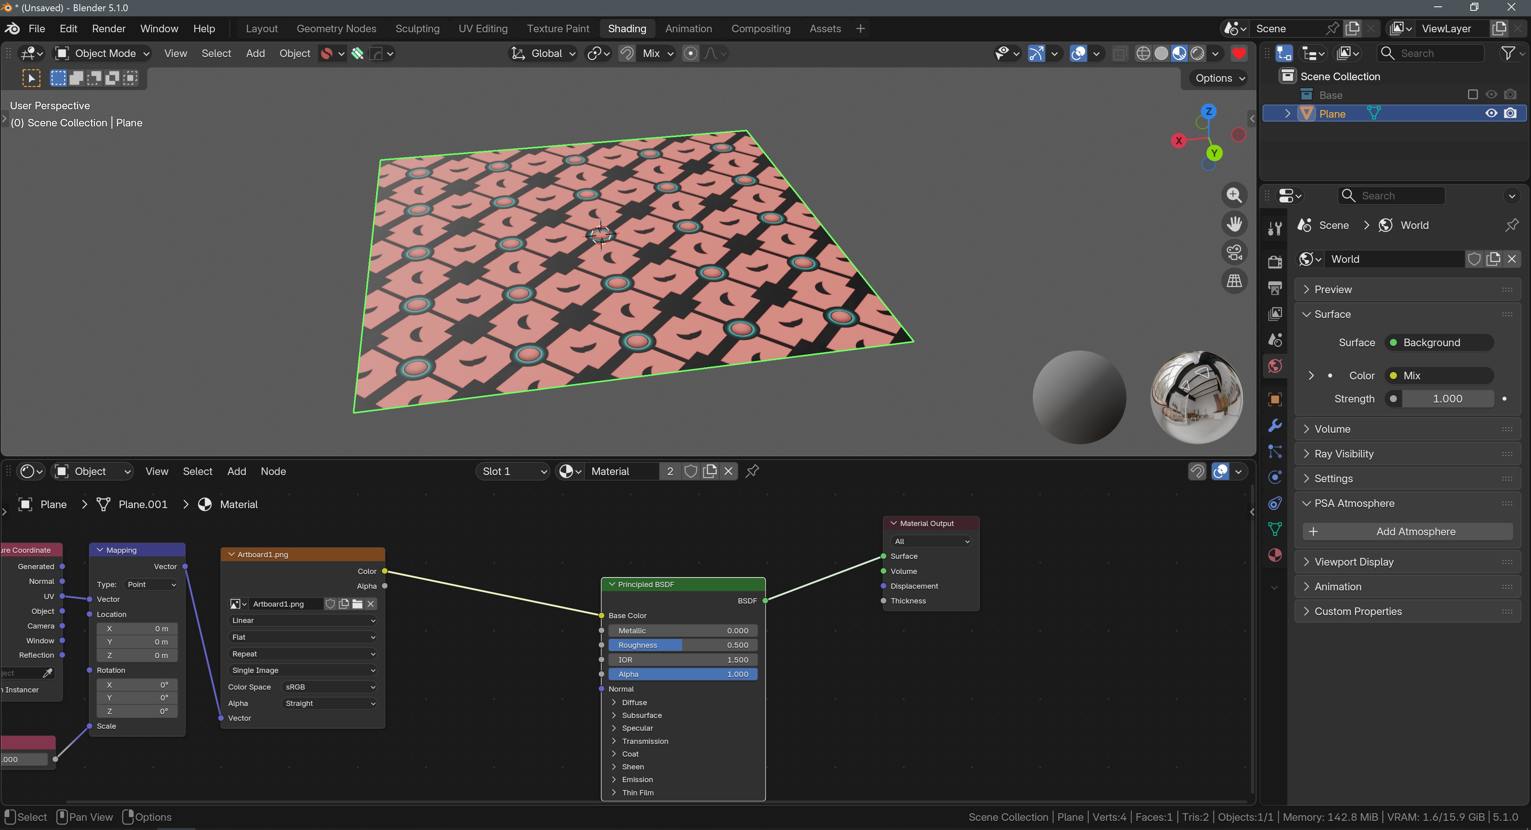Open the Object Data mesh tab icon
The height and width of the screenshot is (830, 1531).
coord(1275,529)
